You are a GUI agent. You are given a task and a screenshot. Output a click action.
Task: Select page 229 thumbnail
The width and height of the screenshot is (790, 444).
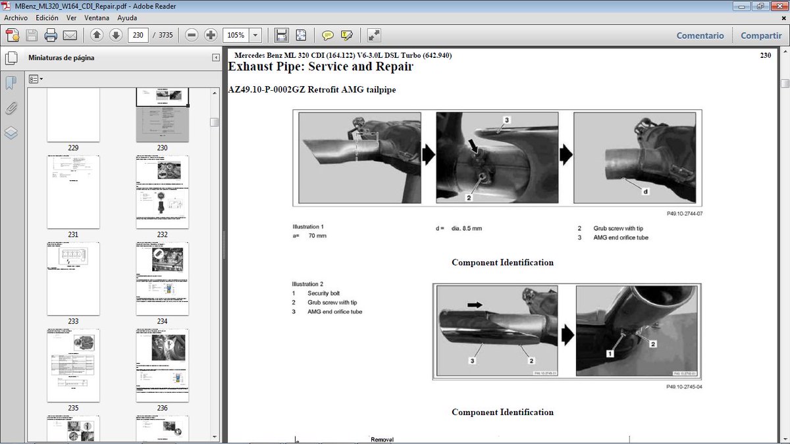point(73,116)
